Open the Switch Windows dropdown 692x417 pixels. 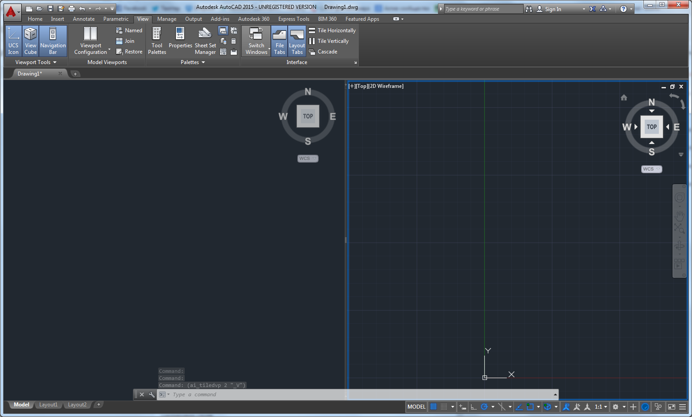point(256,41)
